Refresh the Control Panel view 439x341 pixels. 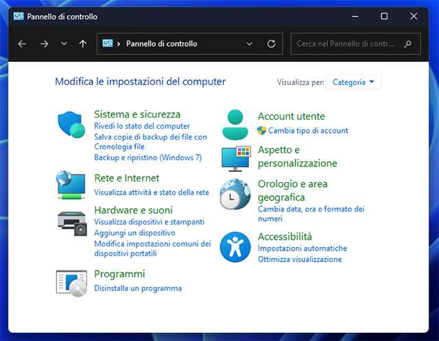tap(271, 44)
